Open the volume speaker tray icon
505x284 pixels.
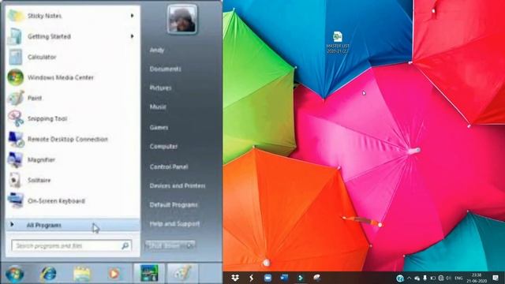[x=448, y=278]
